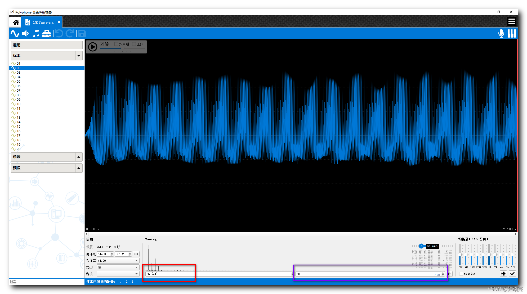Open the toolbox icon in toolbar
This screenshot has width=527, height=294.
tap(47, 34)
